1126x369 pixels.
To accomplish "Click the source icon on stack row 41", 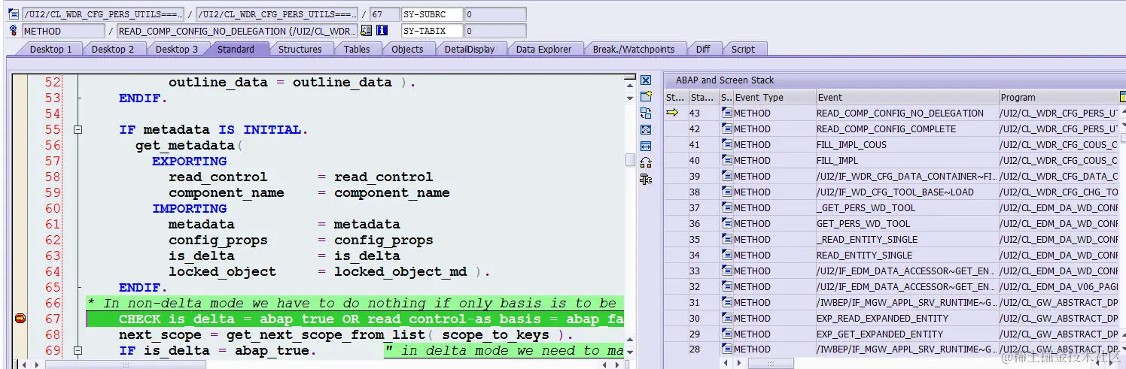I will click(726, 144).
